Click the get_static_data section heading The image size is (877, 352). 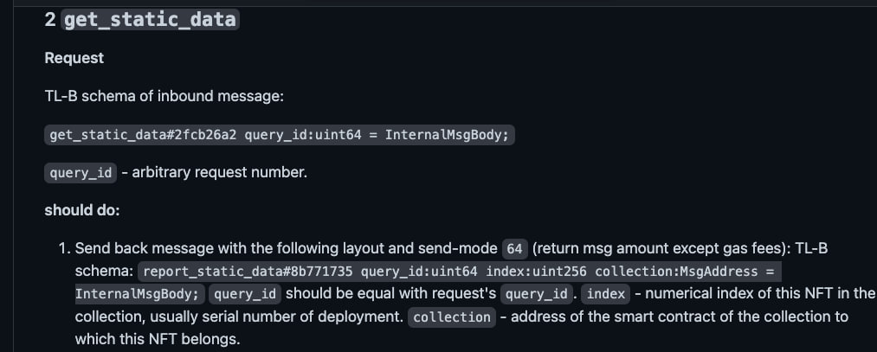pyautogui.click(x=142, y=20)
